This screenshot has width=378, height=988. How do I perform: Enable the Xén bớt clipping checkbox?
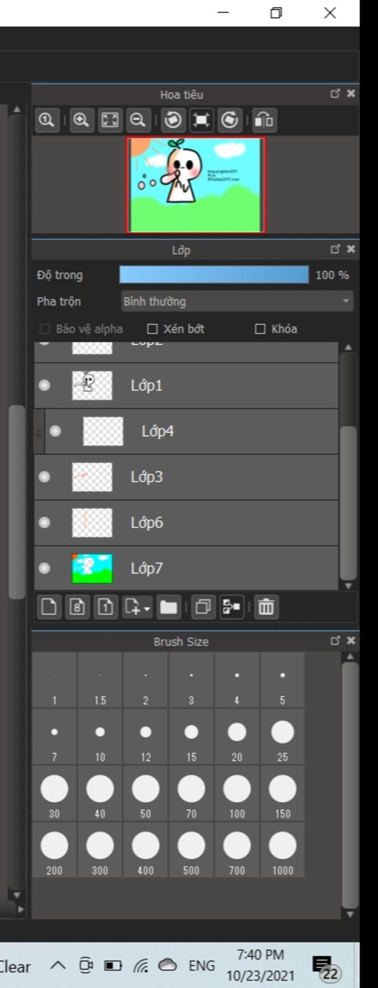pyautogui.click(x=152, y=329)
